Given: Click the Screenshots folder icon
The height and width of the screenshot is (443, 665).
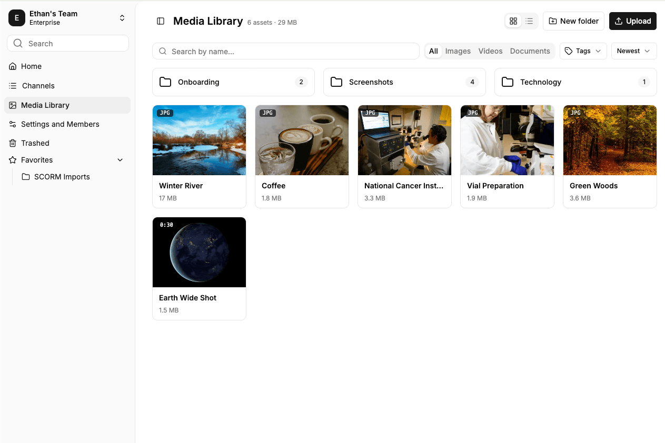Looking at the screenshot, I should click(x=336, y=82).
